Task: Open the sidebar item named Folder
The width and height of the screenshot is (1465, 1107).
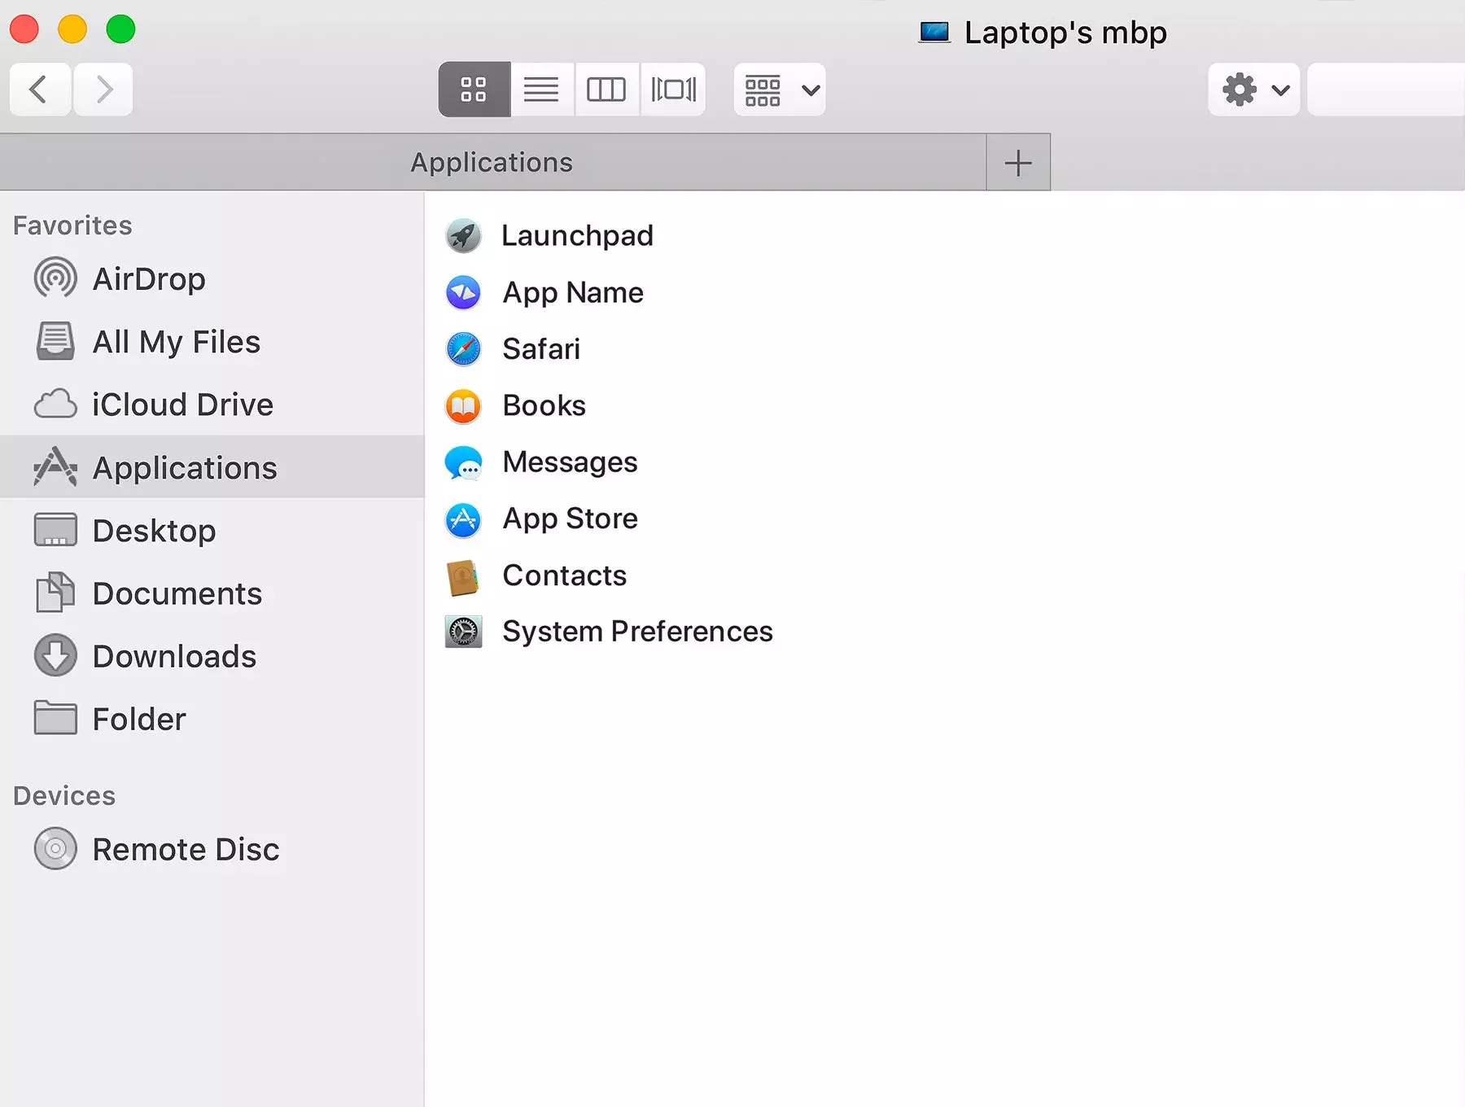Action: (x=212, y=718)
